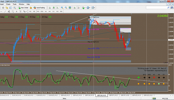Expand the periodicity clock dropdown

89,8
